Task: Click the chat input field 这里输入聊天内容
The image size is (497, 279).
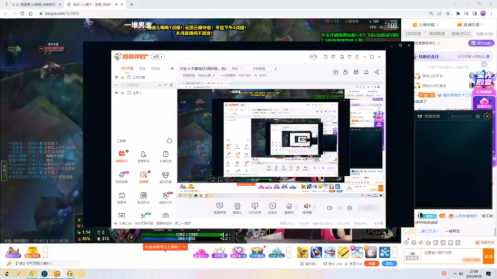Action: click(x=451, y=256)
